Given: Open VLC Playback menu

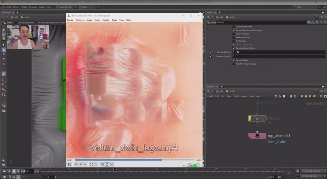Looking at the screenshot, I should click(x=80, y=20).
